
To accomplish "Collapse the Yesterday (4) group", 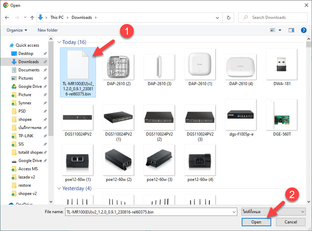I will (59, 188).
